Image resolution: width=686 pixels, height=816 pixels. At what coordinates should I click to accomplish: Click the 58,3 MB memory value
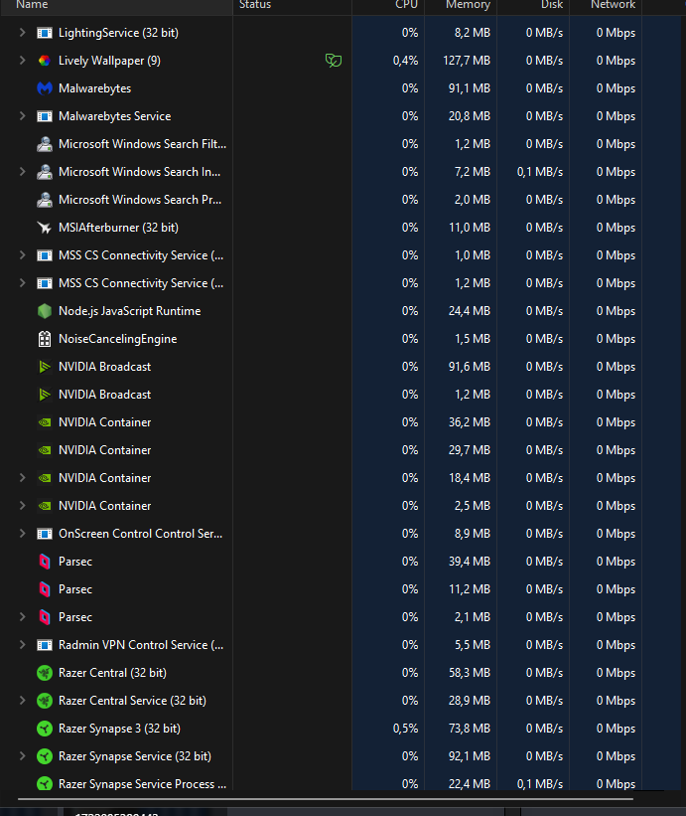click(470, 673)
